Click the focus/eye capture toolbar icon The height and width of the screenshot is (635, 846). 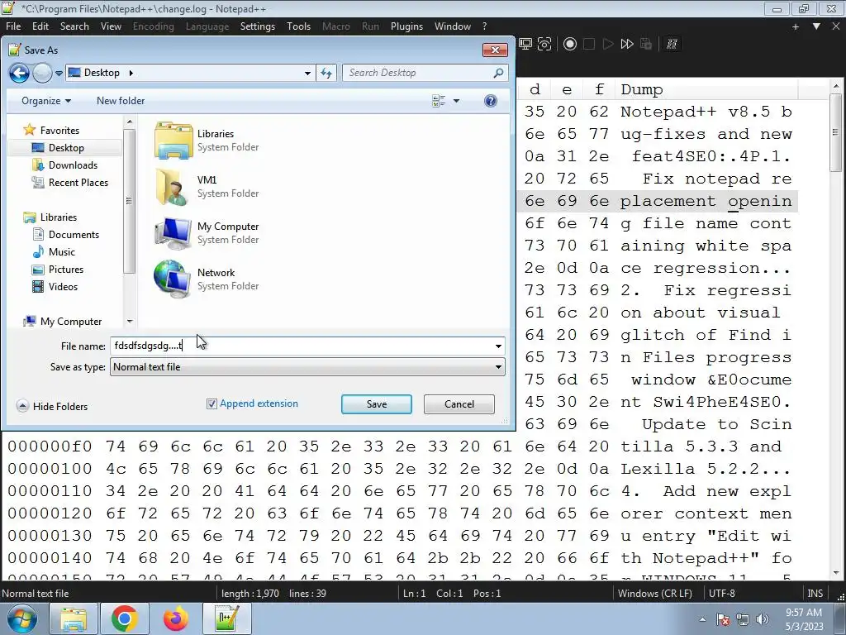tap(544, 44)
